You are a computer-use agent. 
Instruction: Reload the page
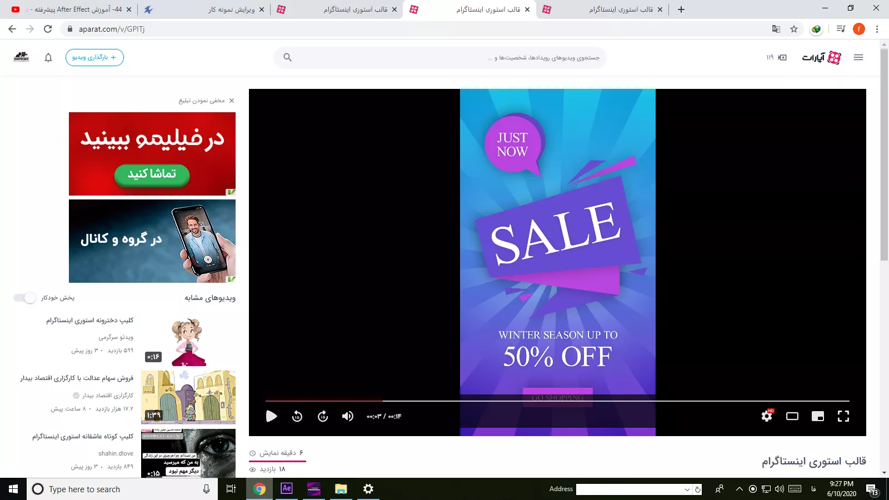(x=48, y=29)
